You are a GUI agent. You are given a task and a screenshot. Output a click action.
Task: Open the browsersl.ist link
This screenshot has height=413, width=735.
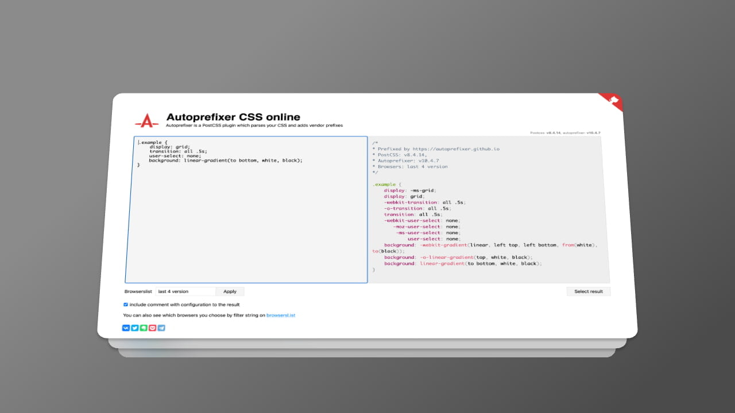pyautogui.click(x=280, y=315)
